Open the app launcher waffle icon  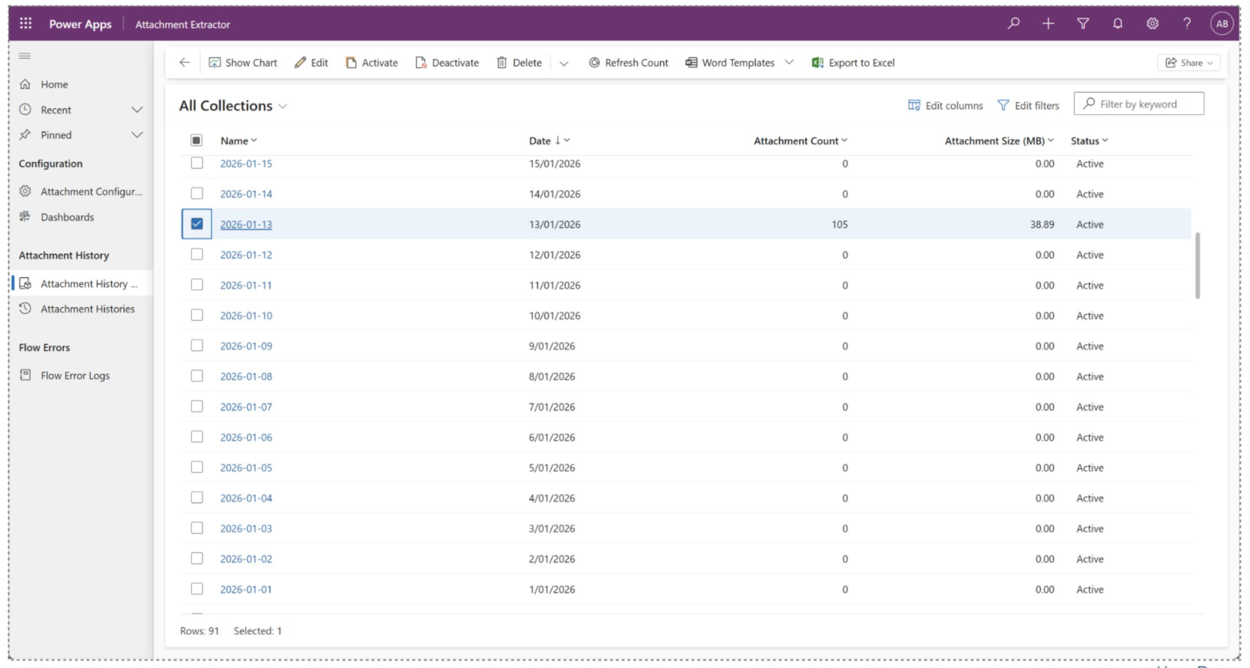tap(26, 24)
